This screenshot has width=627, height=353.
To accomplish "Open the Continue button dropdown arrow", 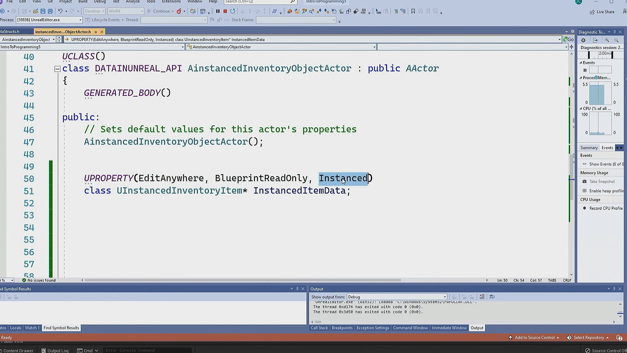I will pyautogui.click(x=173, y=11).
